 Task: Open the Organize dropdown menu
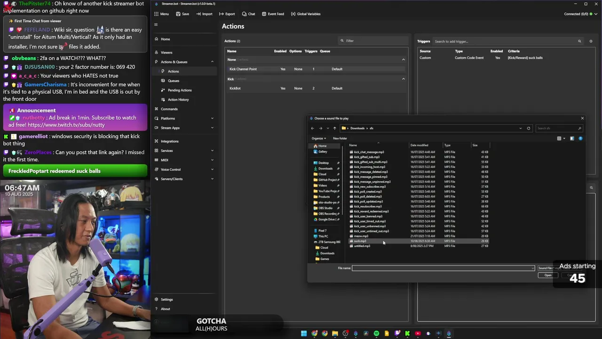point(318,138)
